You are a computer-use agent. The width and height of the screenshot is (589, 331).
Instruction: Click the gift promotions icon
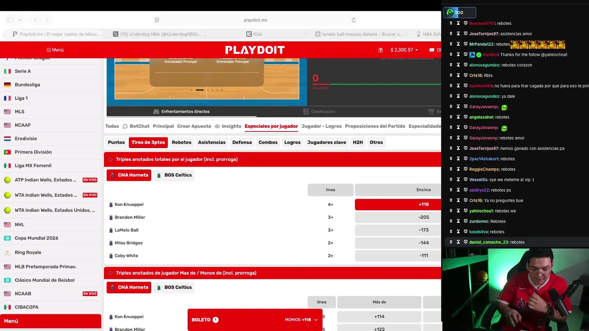(x=381, y=50)
